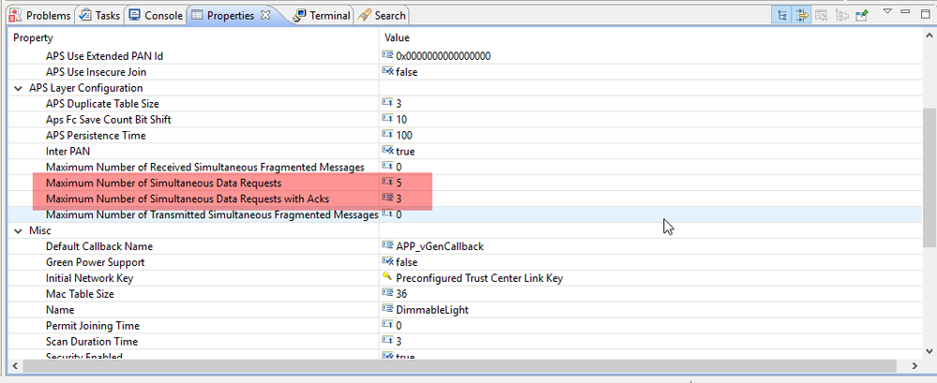Toggle Show Advanced Properties button
Viewport: 937px width, 383px height.
click(x=802, y=15)
